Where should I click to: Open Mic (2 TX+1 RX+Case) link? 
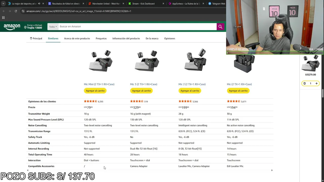coord(239,84)
